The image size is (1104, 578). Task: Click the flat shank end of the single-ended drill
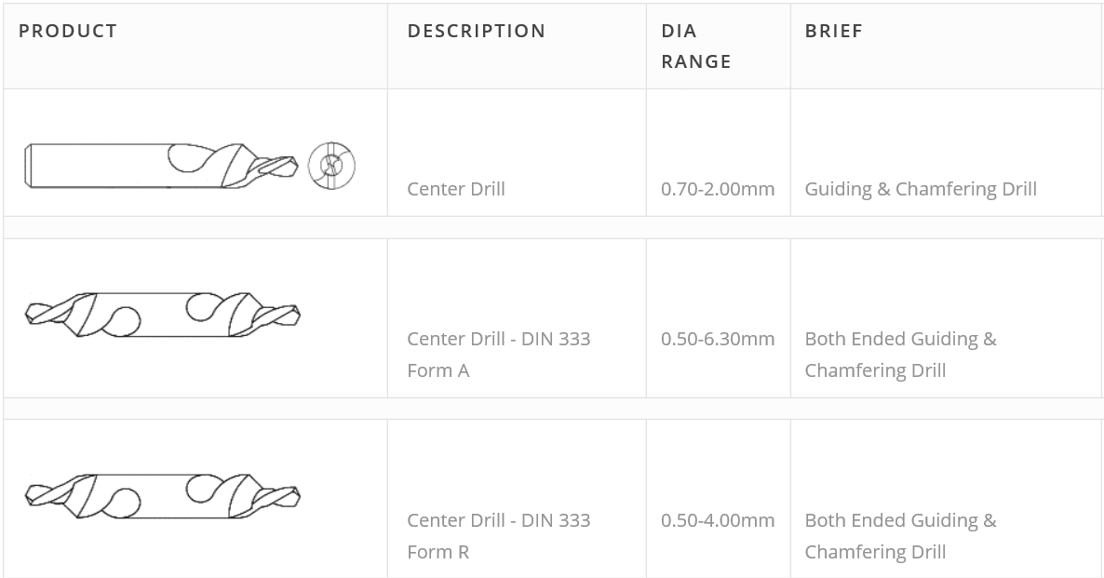(29, 166)
